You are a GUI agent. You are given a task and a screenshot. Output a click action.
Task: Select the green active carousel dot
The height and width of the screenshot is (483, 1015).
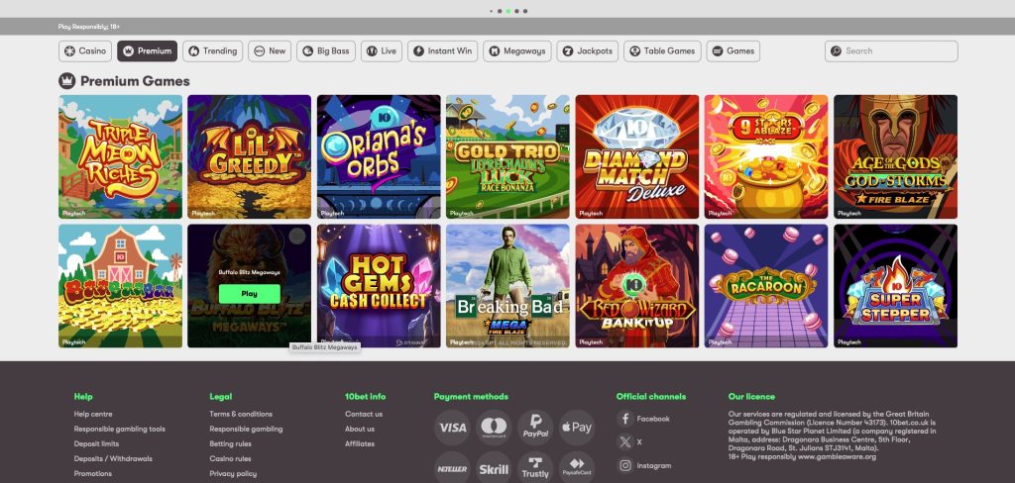(x=508, y=11)
